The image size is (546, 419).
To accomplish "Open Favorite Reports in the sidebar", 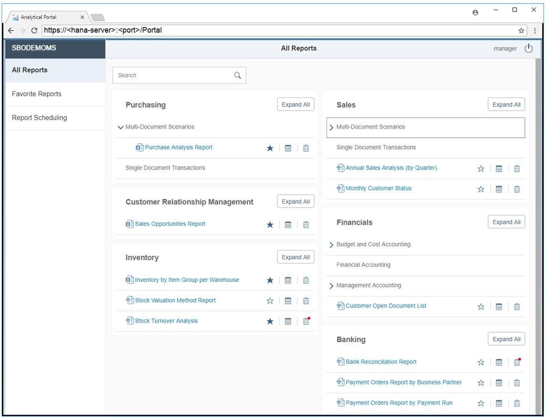I will tap(55, 94).
